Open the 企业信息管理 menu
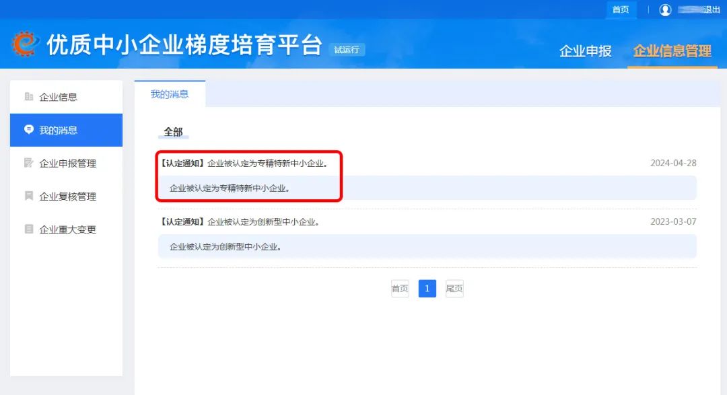 [x=673, y=50]
